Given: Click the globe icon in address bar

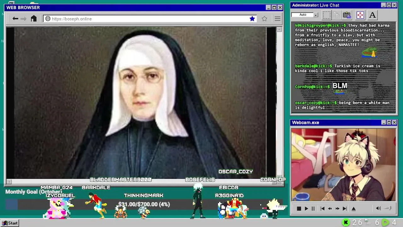Looking at the screenshot, I should coord(48,19).
